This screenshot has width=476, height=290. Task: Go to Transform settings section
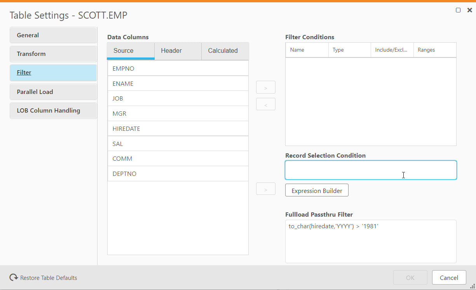point(53,54)
